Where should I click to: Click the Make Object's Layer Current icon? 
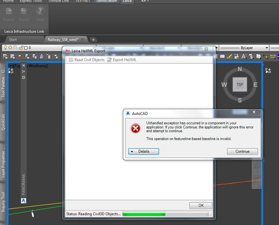point(42,56)
